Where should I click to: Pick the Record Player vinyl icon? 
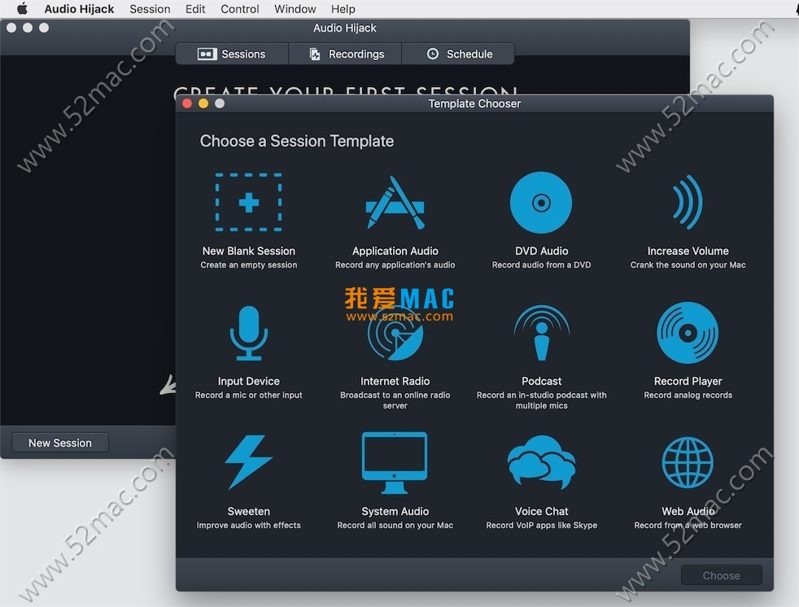(x=688, y=333)
